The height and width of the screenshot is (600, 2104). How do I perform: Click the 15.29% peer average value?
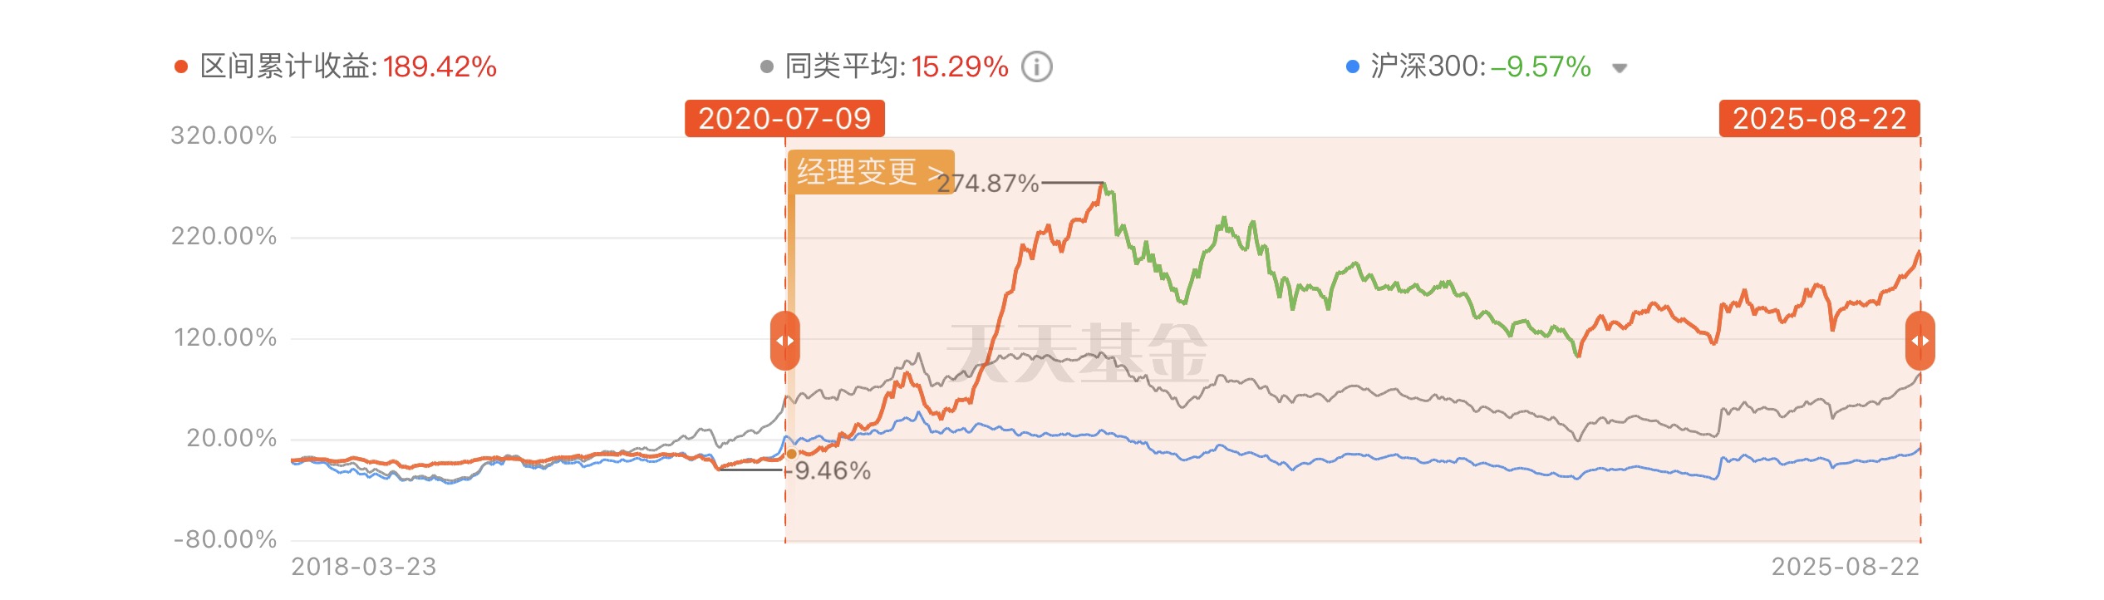coord(960,66)
